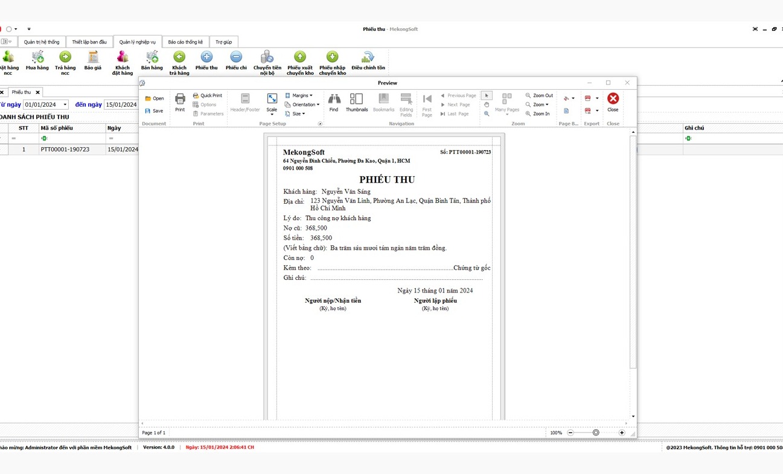Viewport: 783px width, 474px height.
Task: Open the Từ ngày date dropdown
Action: [x=65, y=105]
